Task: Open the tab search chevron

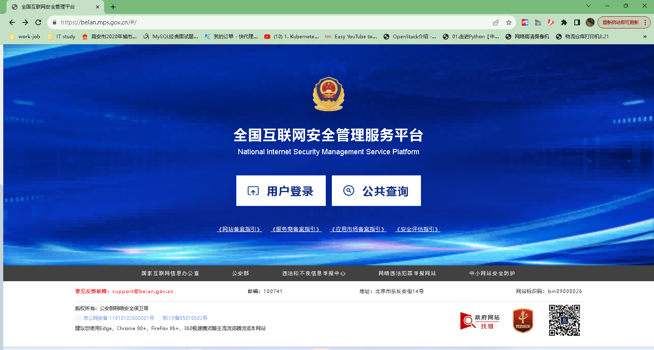Action: (588, 6)
